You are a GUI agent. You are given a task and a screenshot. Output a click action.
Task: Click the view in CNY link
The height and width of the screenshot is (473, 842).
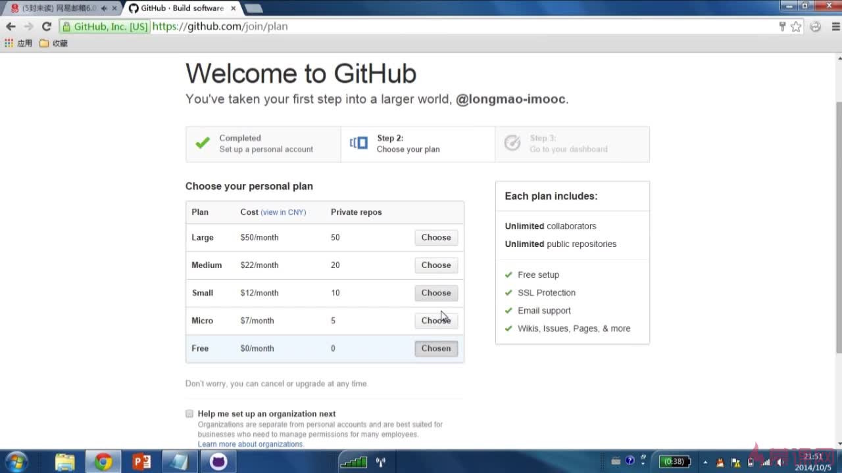coord(284,212)
